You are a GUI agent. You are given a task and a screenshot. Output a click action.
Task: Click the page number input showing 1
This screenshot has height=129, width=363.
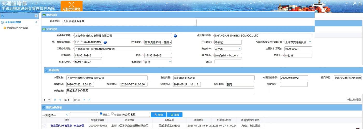click(70, 100)
